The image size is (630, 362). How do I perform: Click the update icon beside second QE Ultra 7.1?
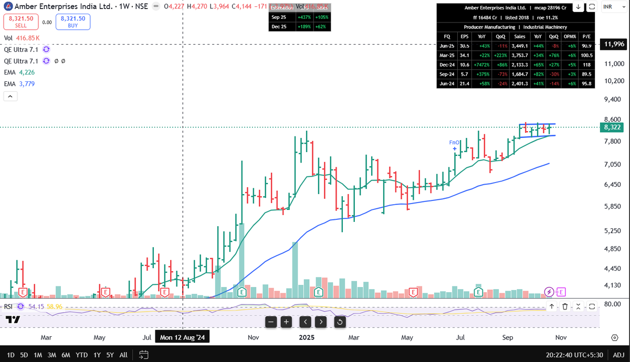pyautogui.click(x=46, y=61)
